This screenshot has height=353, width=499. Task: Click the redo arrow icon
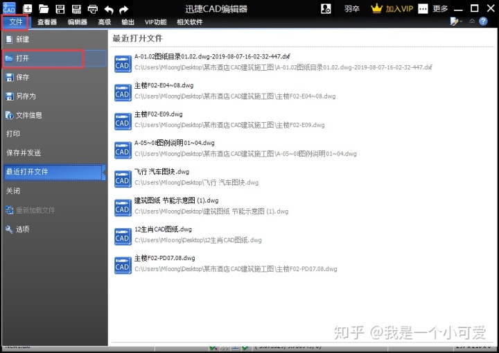[x=124, y=10]
